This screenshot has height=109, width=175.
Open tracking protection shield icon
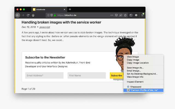(x=52, y=15)
